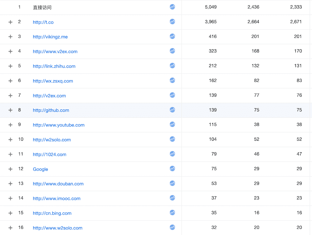This screenshot has height=235, width=312.
Task: Open the http://v2ex.com link in row 7
Action: click(49, 96)
